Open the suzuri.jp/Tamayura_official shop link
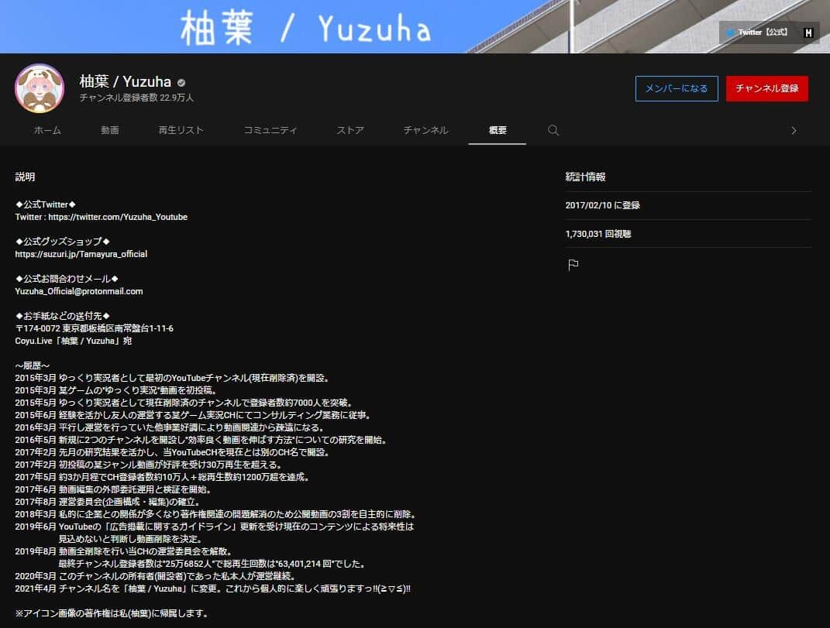Image resolution: width=830 pixels, height=628 pixels. coord(81,254)
